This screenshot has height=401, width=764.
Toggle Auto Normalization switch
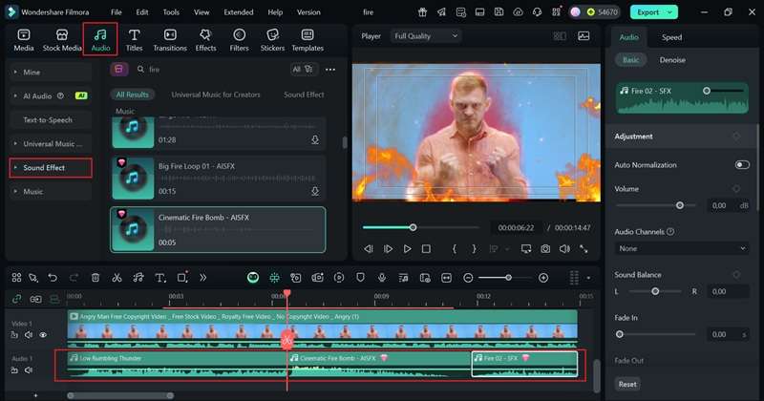pos(742,164)
